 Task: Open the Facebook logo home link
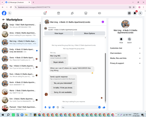coord(4,13)
